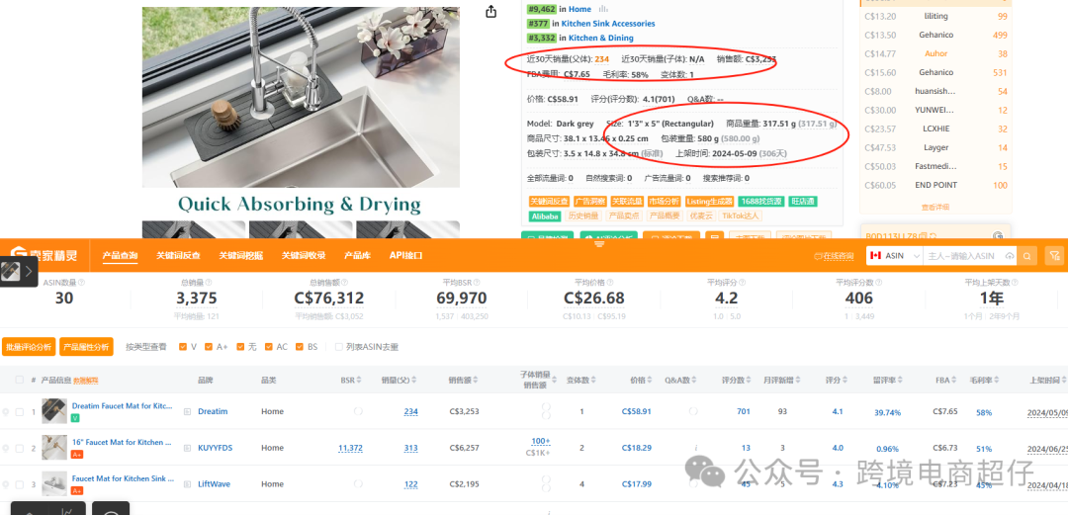Sort by the 销量(父) column
Viewport: 1068px width, 515px height.
coord(412,381)
